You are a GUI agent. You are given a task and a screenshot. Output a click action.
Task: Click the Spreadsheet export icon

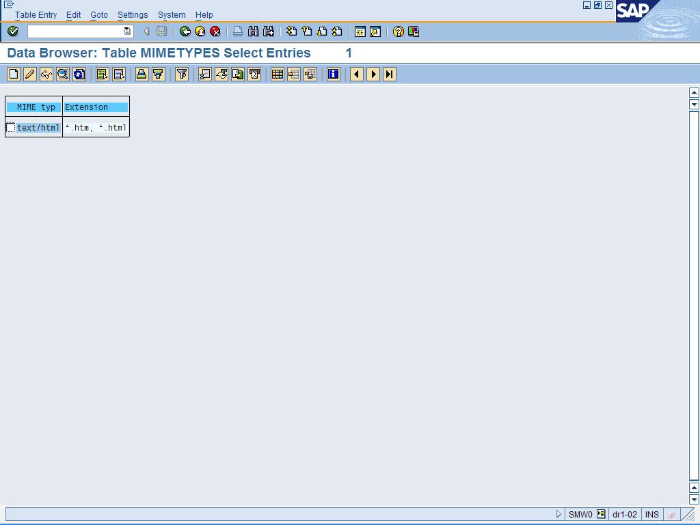[x=205, y=74]
